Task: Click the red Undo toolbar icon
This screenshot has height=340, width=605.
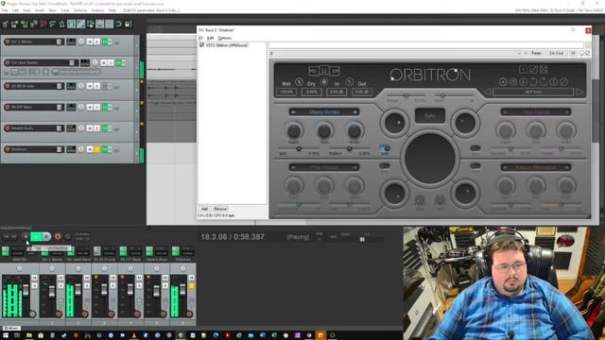Action: click(43, 25)
